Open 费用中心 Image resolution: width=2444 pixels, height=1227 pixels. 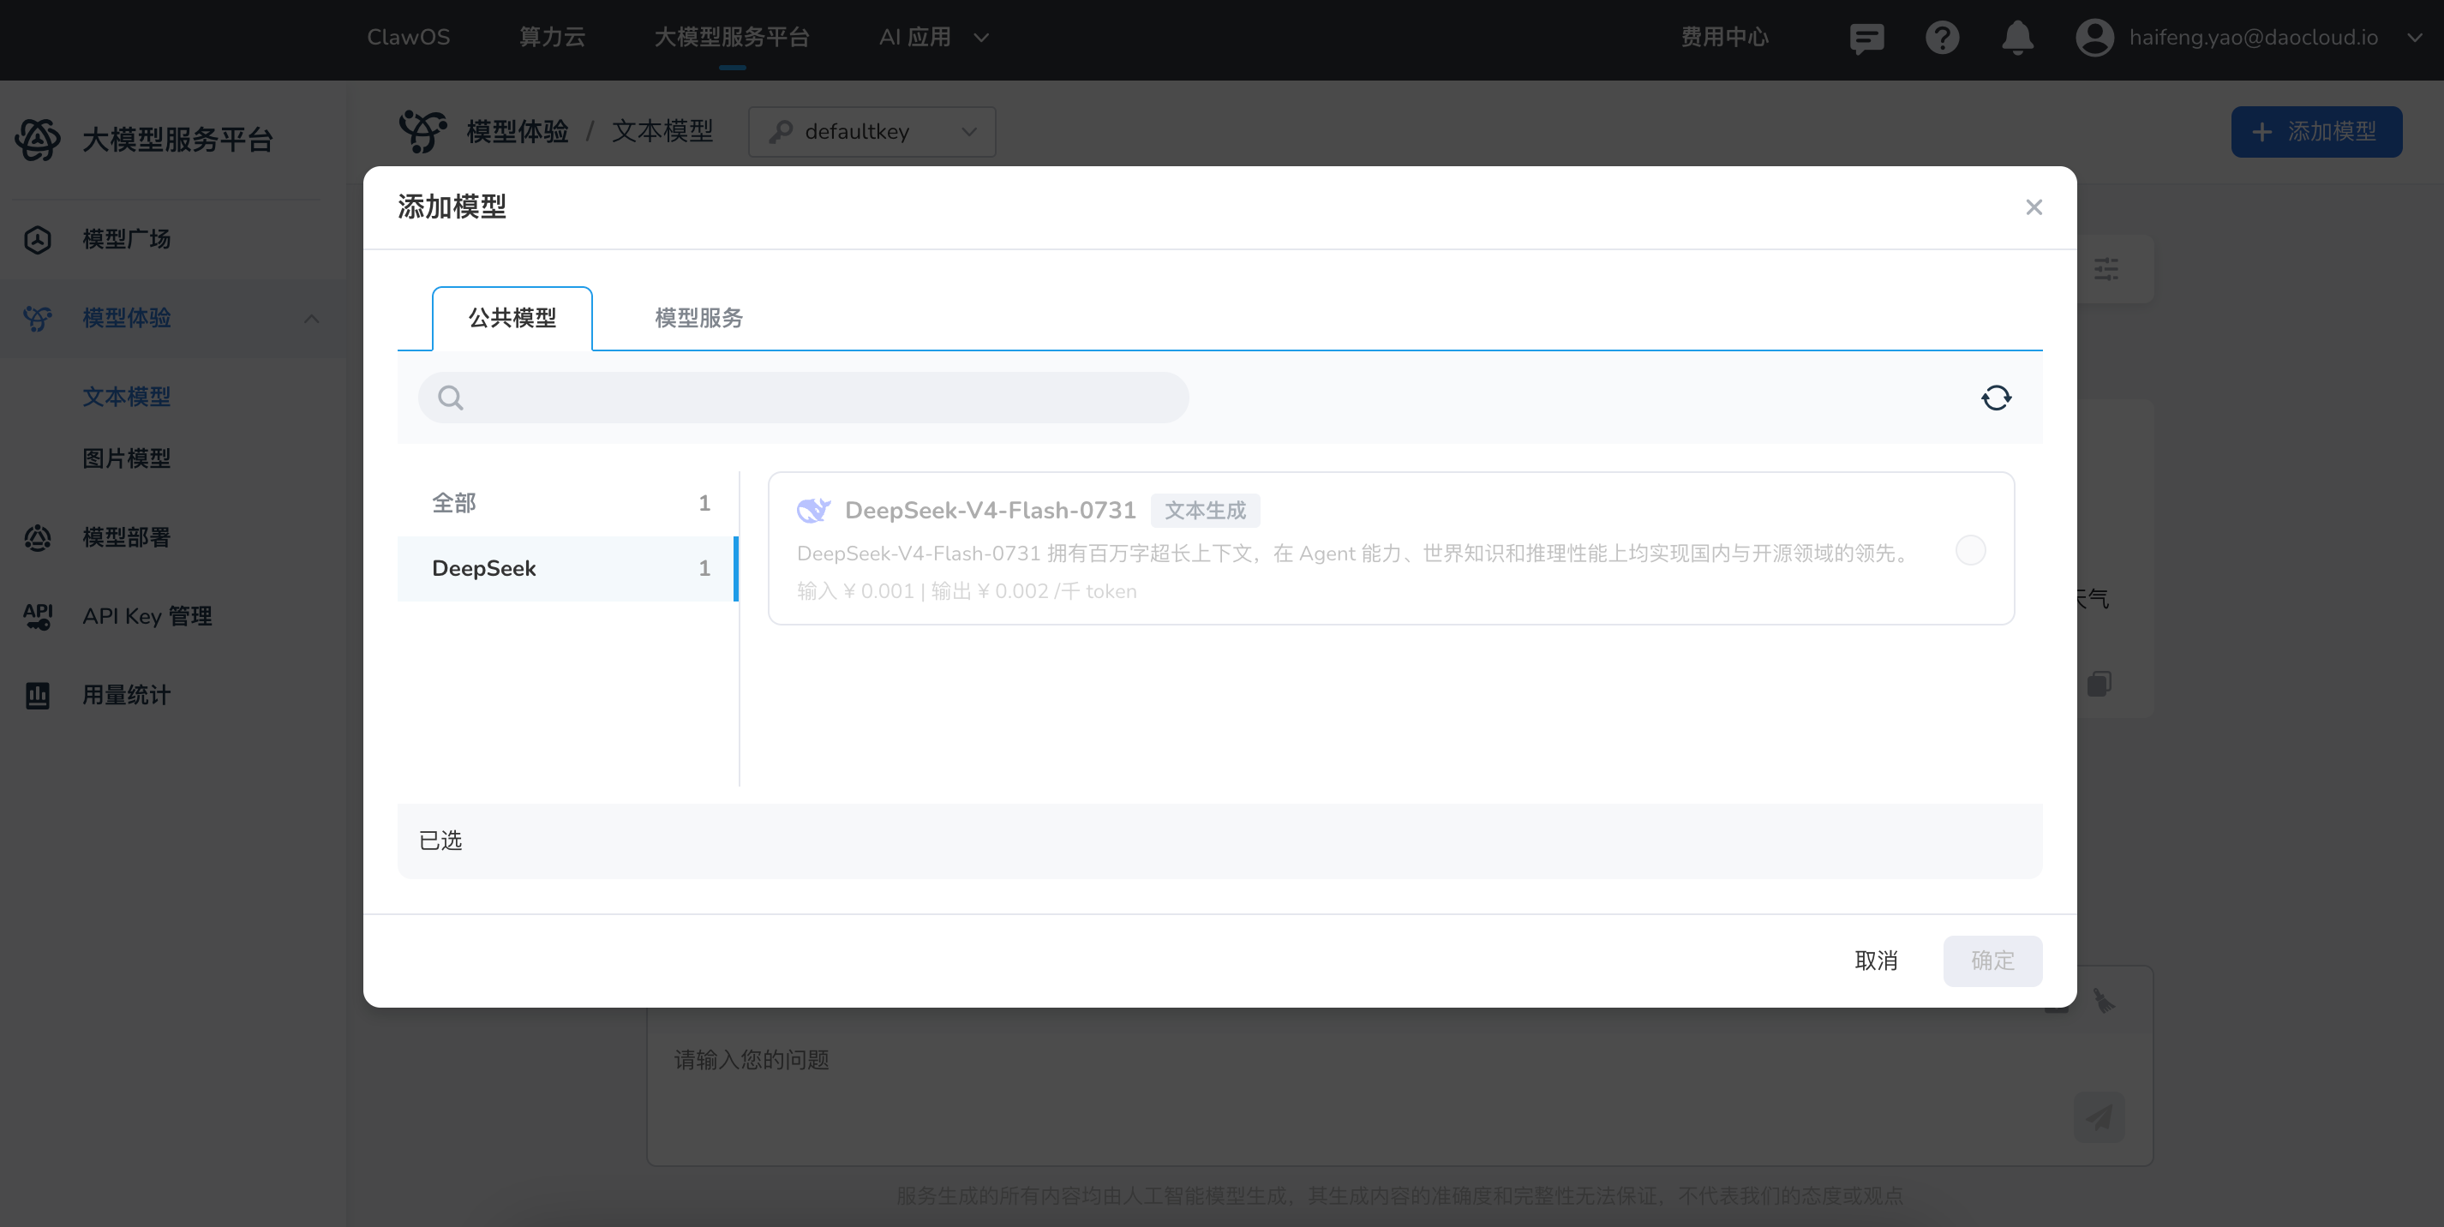1725,37
